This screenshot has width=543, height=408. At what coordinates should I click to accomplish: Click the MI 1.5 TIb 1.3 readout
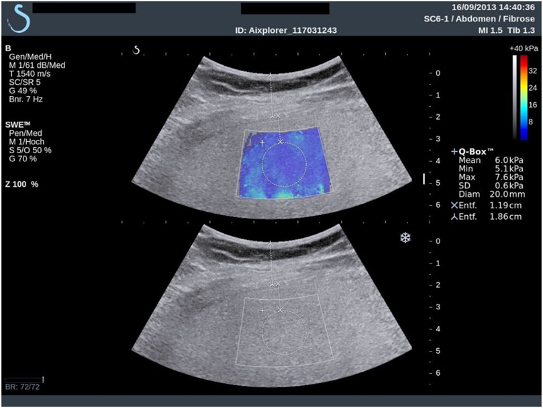click(x=506, y=30)
